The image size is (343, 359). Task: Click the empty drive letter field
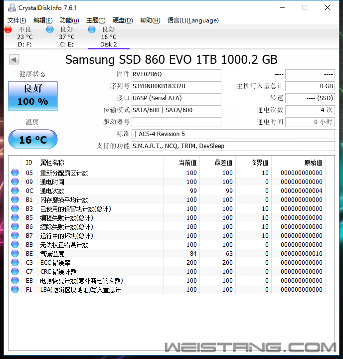[x=176, y=122]
